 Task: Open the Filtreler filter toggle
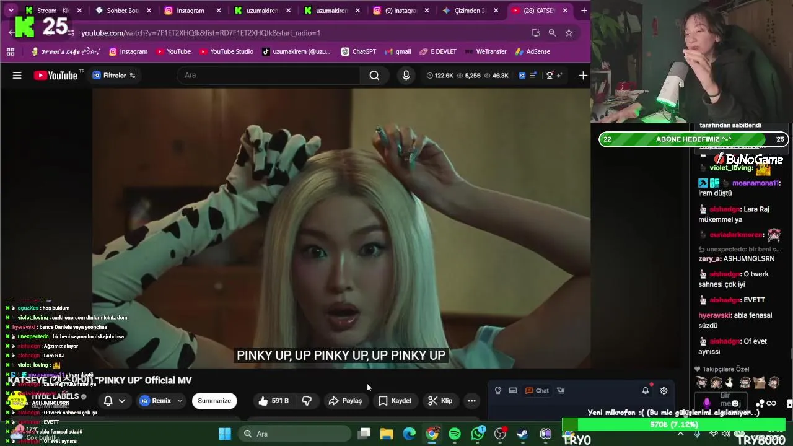[114, 76]
